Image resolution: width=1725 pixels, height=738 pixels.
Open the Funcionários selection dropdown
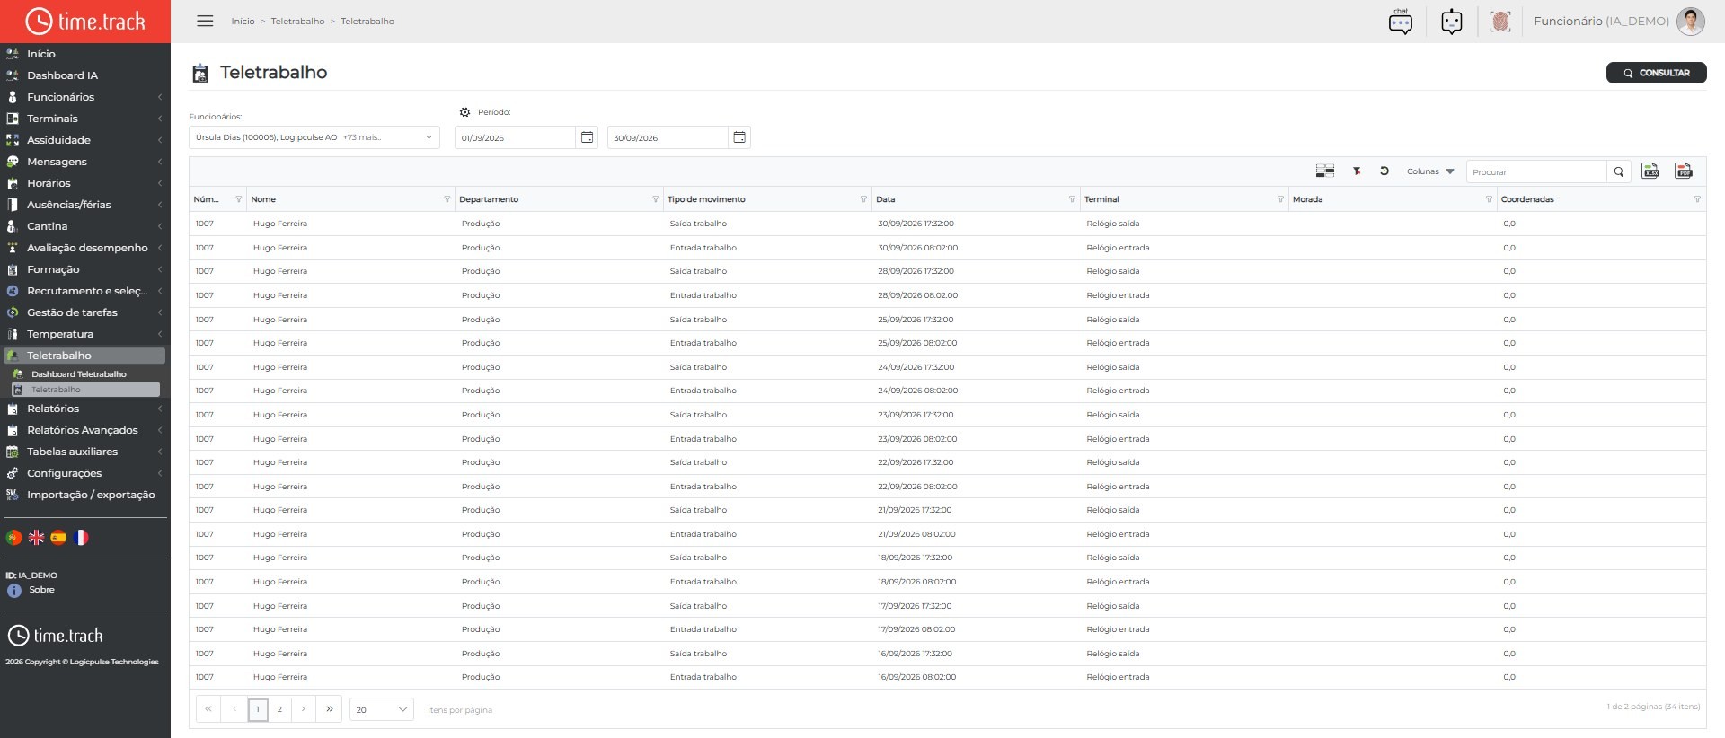tap(314, 137)
